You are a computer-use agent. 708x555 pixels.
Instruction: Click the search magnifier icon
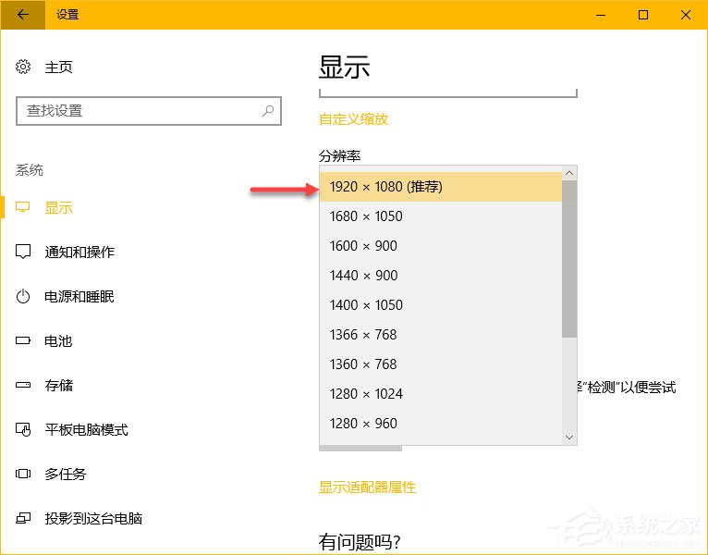pyautogui.click(x=268, y=110)
